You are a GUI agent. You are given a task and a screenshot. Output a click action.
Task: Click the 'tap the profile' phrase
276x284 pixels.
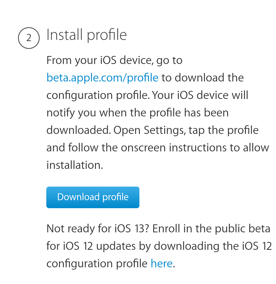pos(224,130)
